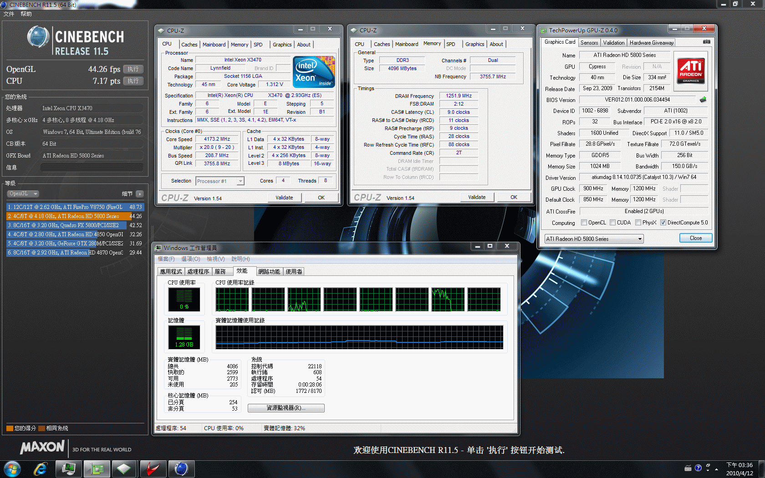
Task: Enable the CUDA checkbox in GPU-Z
Action: [x=612, y=223]
